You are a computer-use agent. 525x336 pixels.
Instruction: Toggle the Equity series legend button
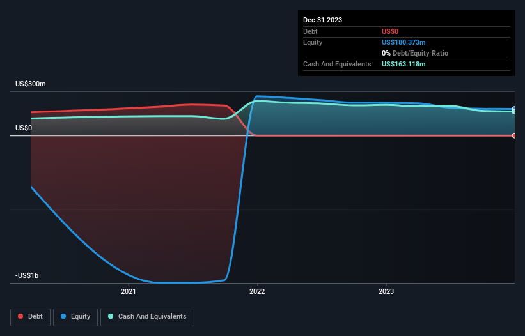click(x=75, y=317)
